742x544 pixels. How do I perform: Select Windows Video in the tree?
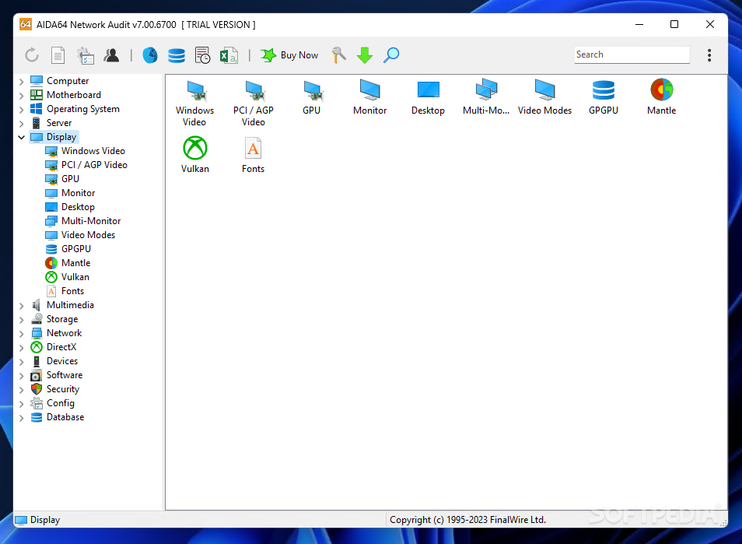pos(86,151)
